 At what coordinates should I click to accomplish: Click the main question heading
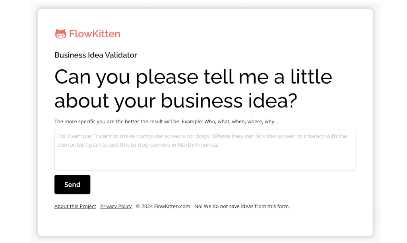click(x=193, y=88)
